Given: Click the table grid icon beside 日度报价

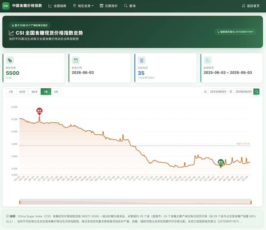Looking at the screenshot, I should (x=102, y=6).
